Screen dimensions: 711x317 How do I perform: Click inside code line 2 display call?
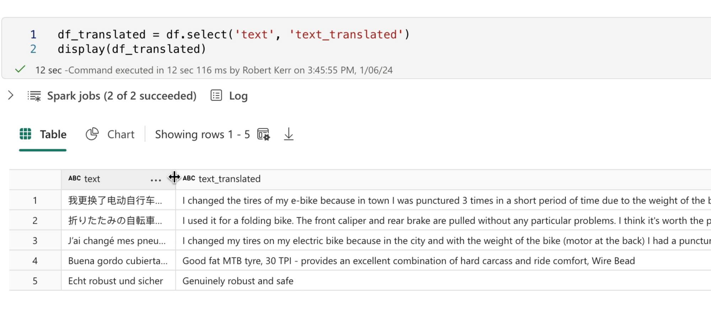click(132, 49)
